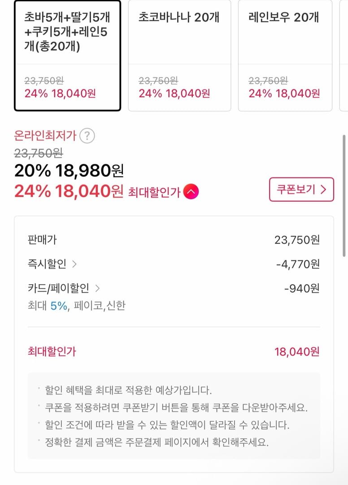Click the 18,040원 total in summary row

(297, 352)
